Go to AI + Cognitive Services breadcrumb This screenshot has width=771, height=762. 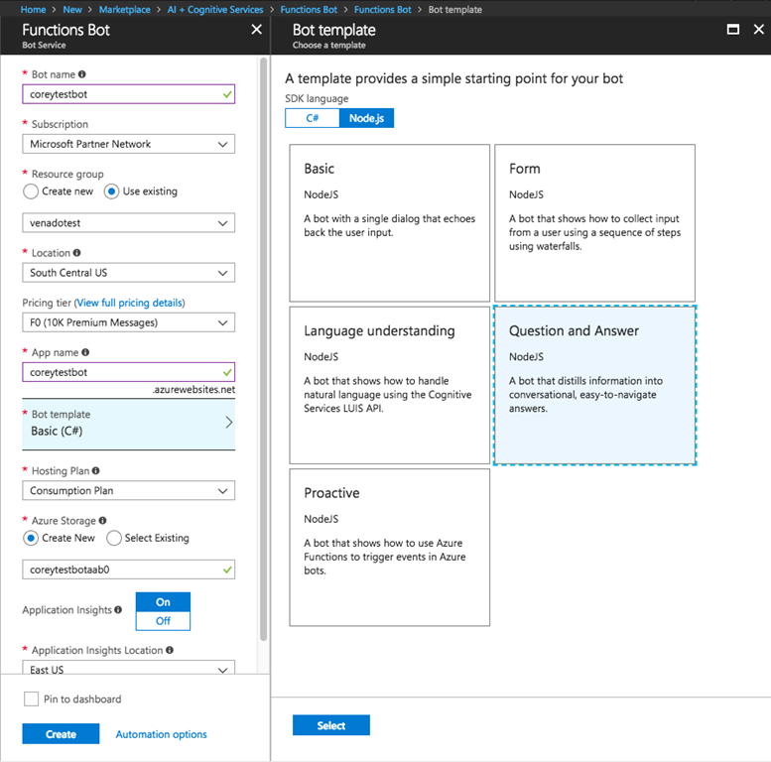(215, 9)
